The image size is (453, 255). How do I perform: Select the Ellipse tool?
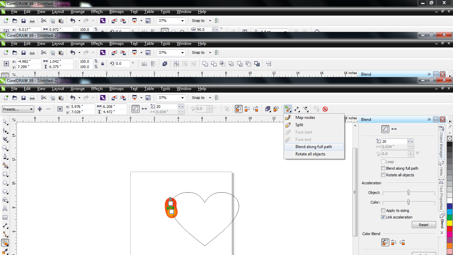(5, 183)
